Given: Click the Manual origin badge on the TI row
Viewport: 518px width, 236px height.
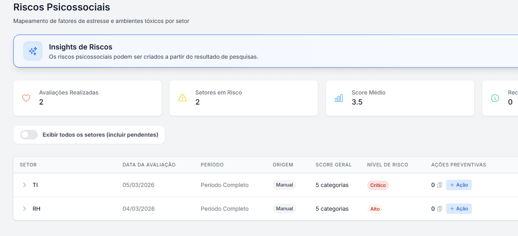Looking at the screenshot, I should click(284, 185).
